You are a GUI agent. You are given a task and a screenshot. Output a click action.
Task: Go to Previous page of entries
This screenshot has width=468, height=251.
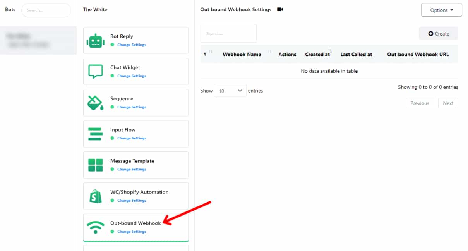[x=420, y=103]
